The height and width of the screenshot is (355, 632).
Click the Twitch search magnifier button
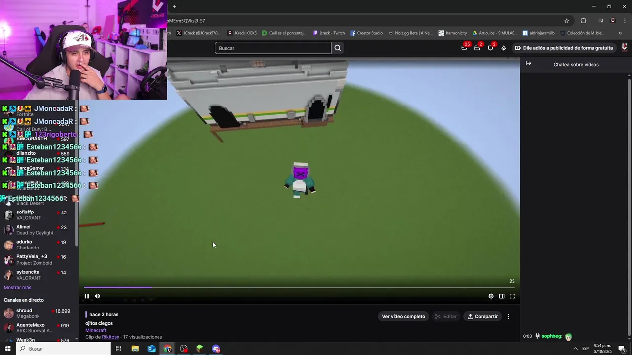tap(338, 48)
